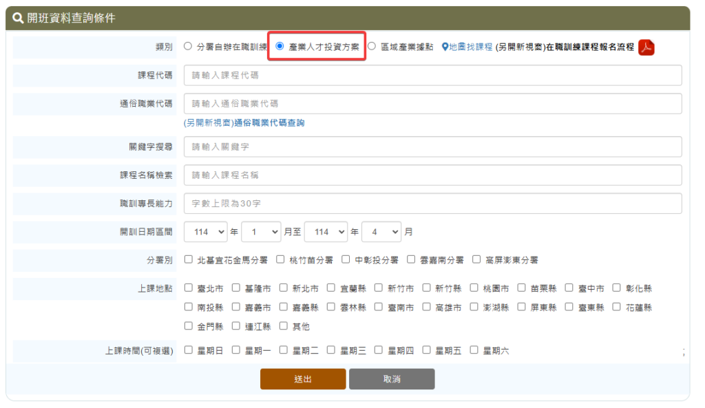Screen dimensions: 705x408
Task: Check the 新竹縣 location checkbox
Action: (x=426, y=288)
